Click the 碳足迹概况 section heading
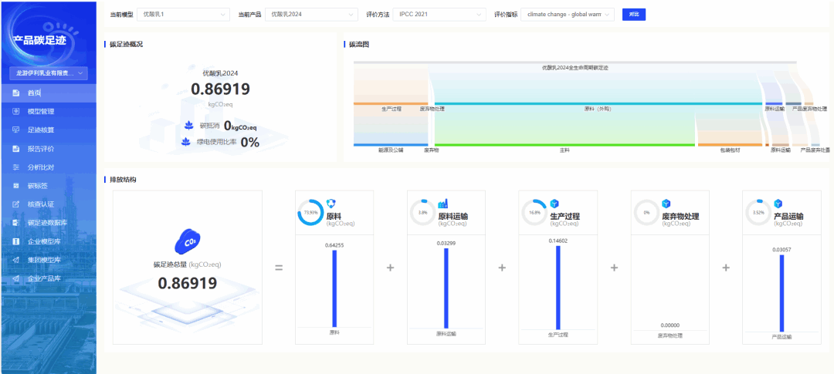 coord(126,44)
